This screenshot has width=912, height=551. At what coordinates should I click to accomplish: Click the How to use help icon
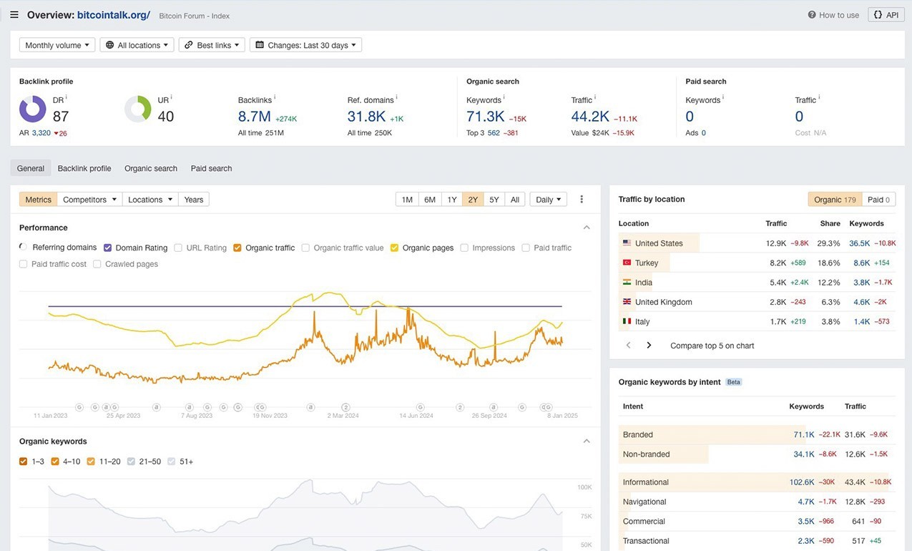812,15
